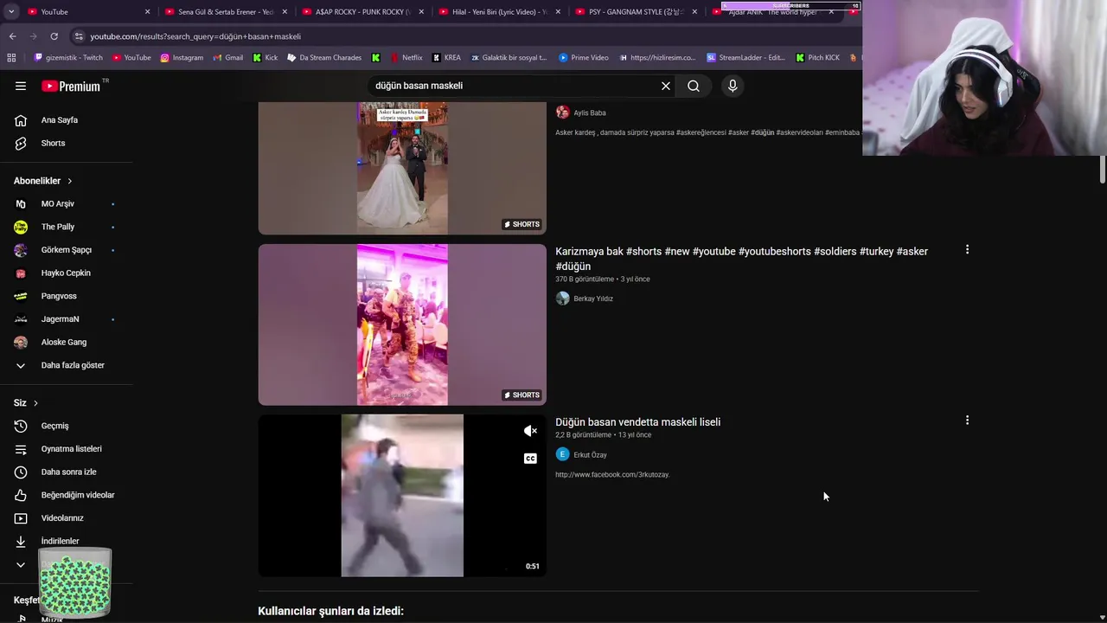The image size is (1107, 623).
Task: Open Erkut Özay channel link
Action: point(590,455)
